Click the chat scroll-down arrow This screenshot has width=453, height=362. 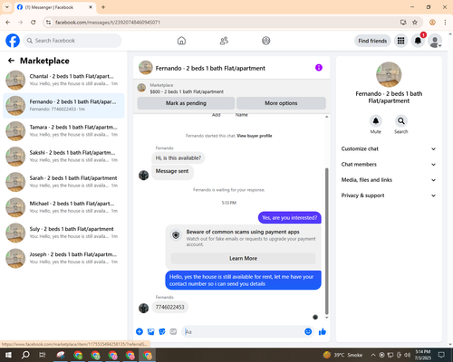(326, 318)
